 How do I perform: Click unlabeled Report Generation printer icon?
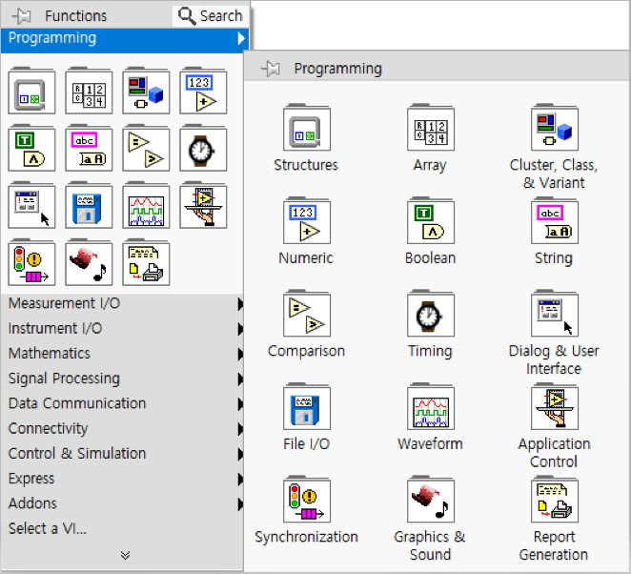(146, 262)
